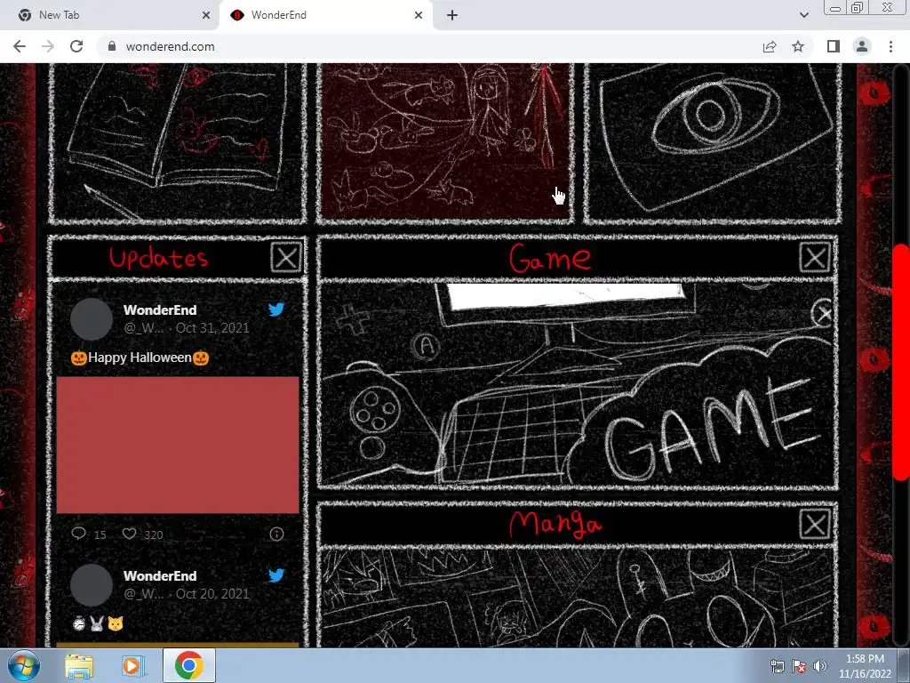Toggle the browser side panel
This screenshot has height=683, width=910.
tap(834, 46)
